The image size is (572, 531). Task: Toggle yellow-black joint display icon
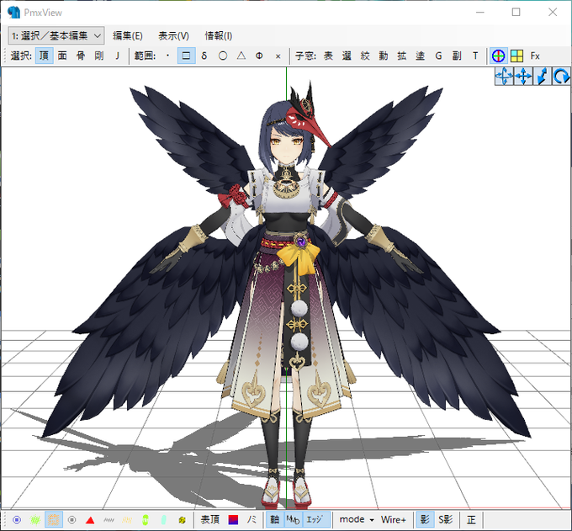click(182, 520)
